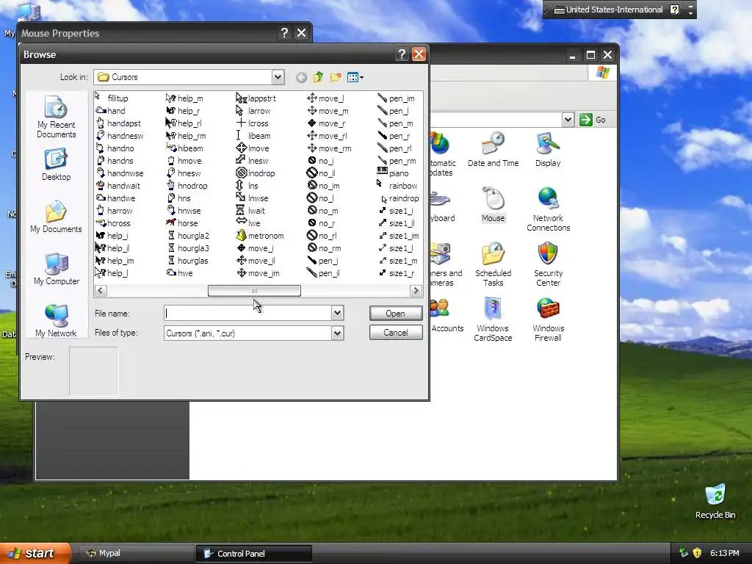Viewport: 752px width, 564px height.
Task: Select the lwait cursor file
Action: 250,211
